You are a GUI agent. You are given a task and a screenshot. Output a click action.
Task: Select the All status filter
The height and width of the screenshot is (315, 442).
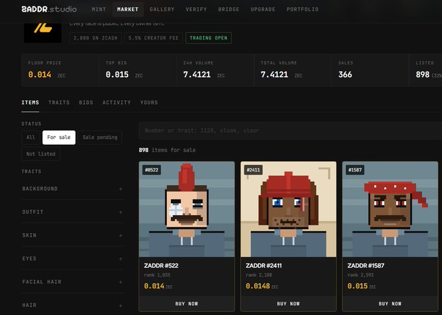click(x=31, y=138)
